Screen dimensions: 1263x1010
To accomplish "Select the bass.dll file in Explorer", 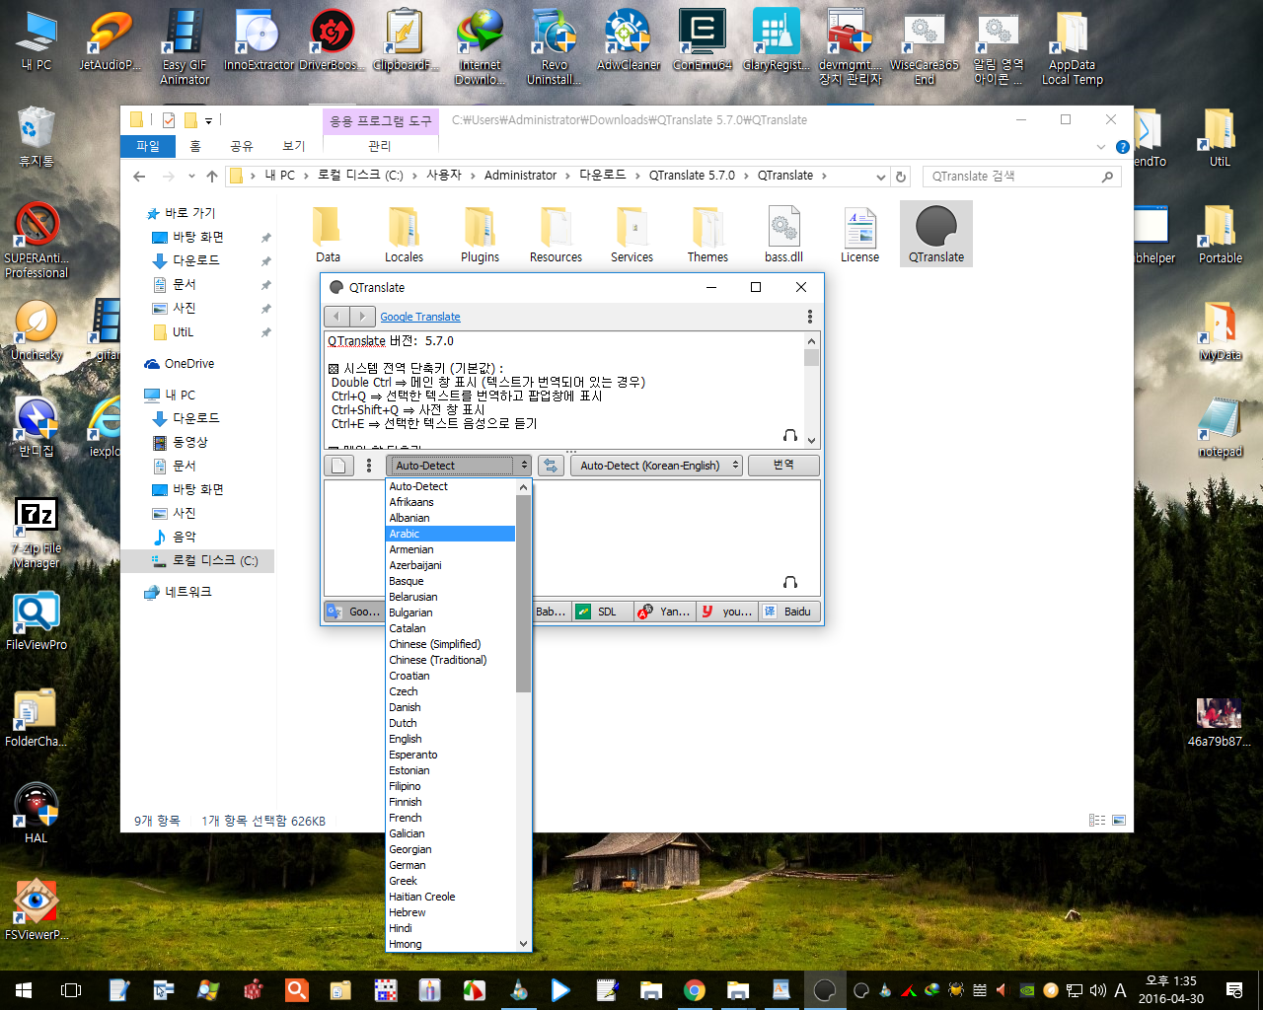I will point(783,234).
